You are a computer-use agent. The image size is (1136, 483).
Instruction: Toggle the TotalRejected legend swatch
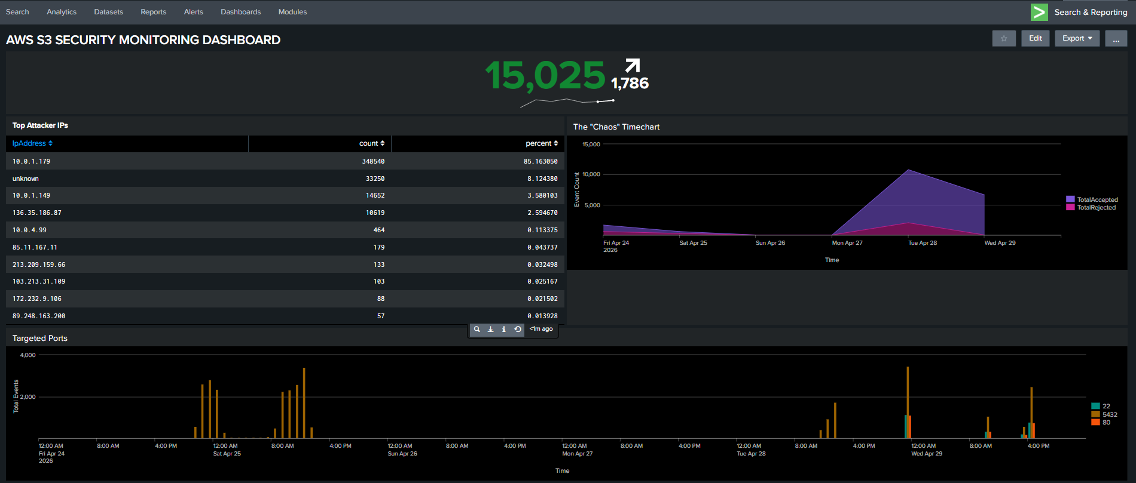(1070, 207)
